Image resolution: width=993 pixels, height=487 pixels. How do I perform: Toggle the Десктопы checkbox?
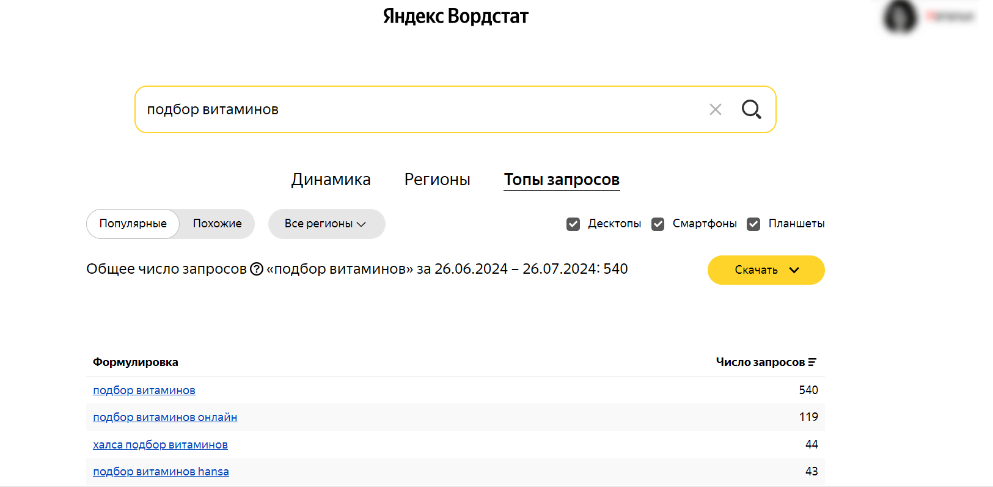(x=573, y=224)
